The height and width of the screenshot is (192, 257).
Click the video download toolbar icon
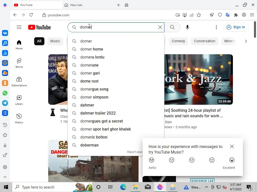(x=185, y=15)
